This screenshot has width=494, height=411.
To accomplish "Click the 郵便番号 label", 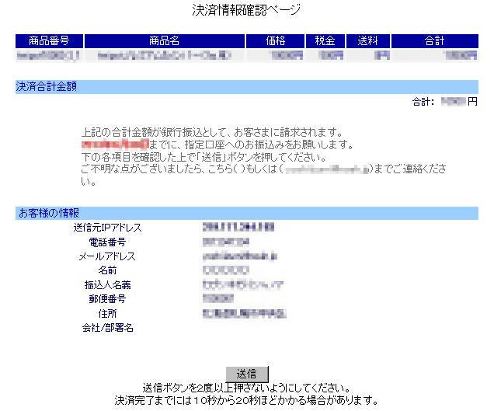I will (x=107, y=299).
